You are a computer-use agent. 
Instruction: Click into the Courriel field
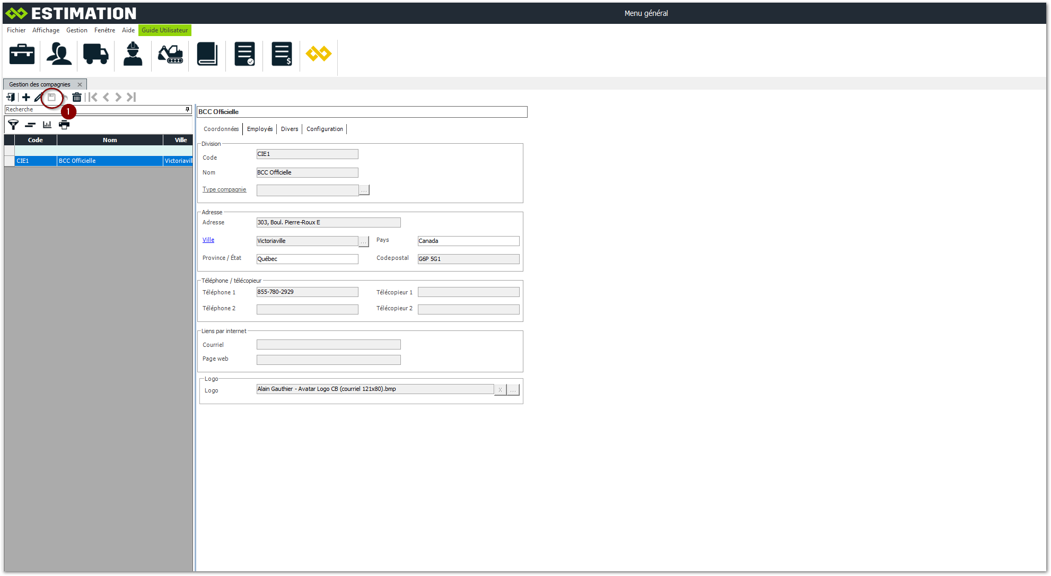[328, 345]
